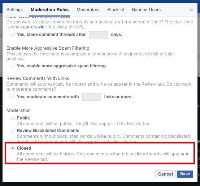Close the moderation dialog with the X icon
The width and height of the screenshot is (200, 186).
click(191, 10)
